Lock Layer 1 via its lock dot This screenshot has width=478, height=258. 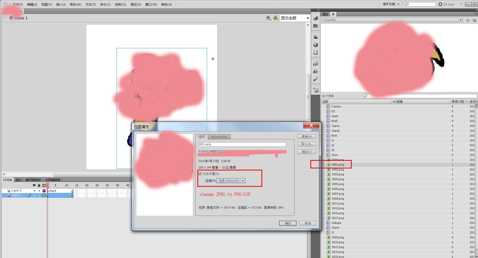click(x=39, y=195)
